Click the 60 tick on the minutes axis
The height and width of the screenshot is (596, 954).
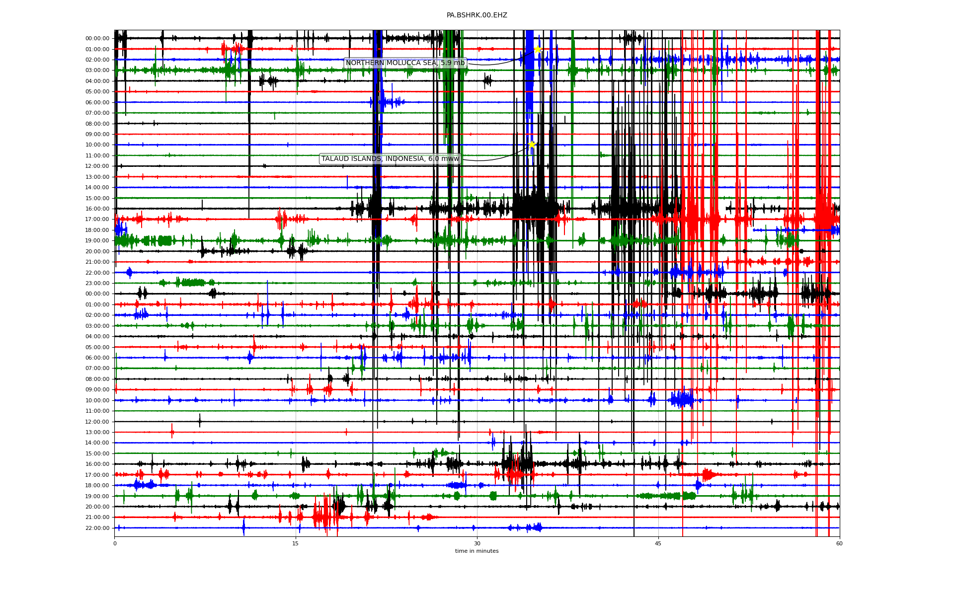point(839,543)
